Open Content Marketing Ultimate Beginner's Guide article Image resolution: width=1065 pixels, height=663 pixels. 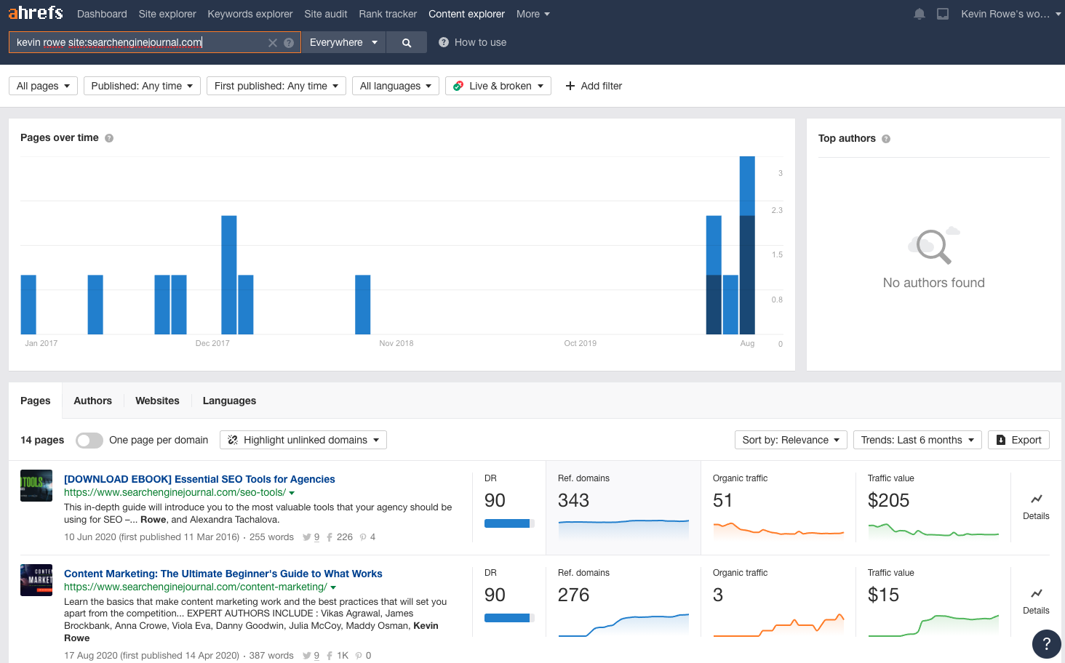223,574
